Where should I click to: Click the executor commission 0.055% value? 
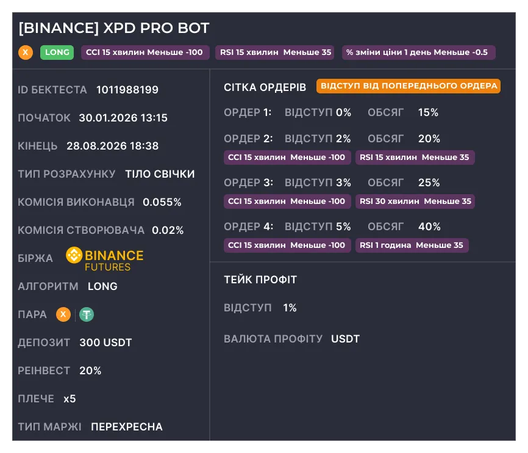click(x=162, y=202)
